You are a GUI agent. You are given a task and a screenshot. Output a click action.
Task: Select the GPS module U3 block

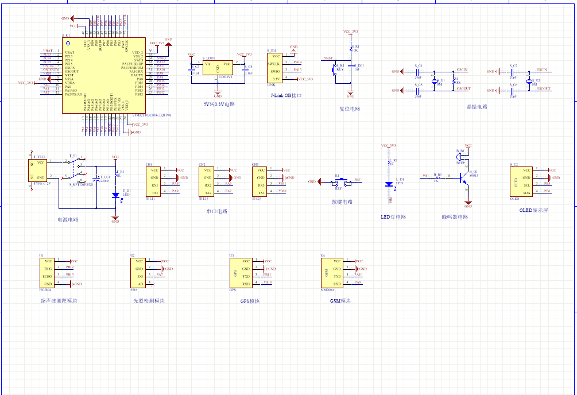tap(241, 273)
